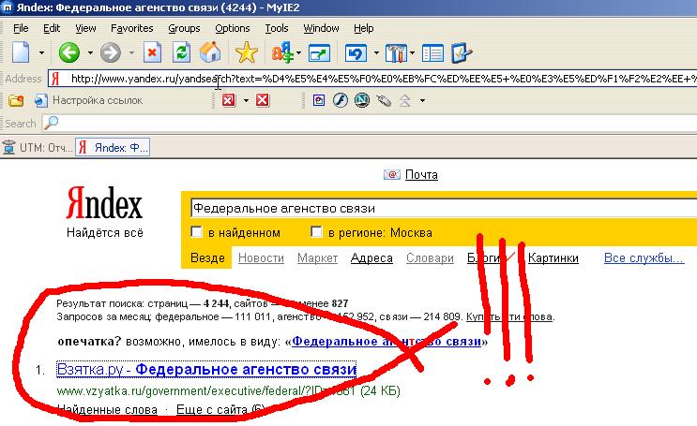Open the Help menu
Screen dimensions: 697x426
point(364,28)
